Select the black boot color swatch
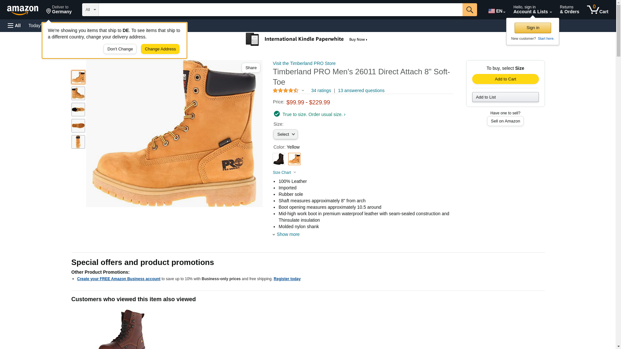 pos(278,159)
